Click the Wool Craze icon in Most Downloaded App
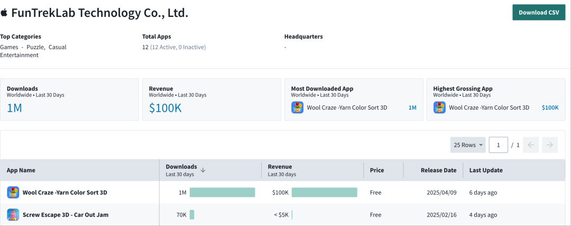This screenshot has height=226, width=571. [297, 107]
